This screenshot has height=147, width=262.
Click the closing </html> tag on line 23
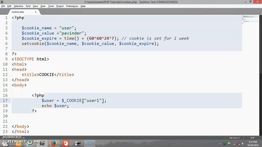click(x=20, y=131)
